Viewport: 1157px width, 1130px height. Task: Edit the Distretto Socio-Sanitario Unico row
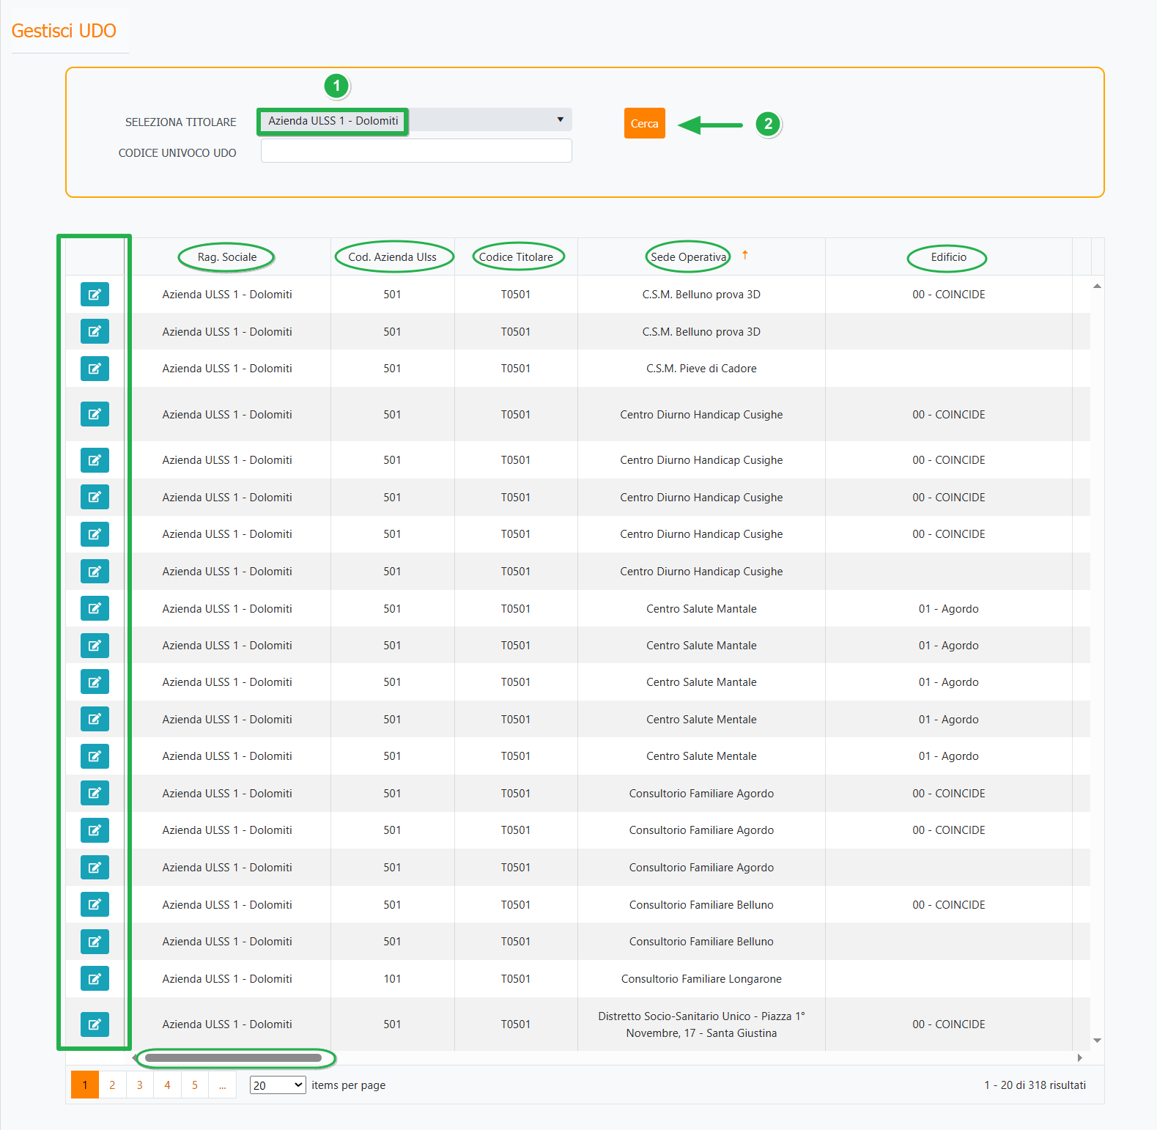click(x=95, y=1024)
